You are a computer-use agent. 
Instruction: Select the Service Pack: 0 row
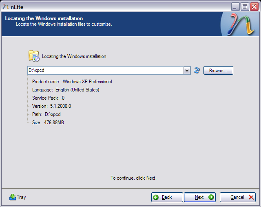point(48,98)
